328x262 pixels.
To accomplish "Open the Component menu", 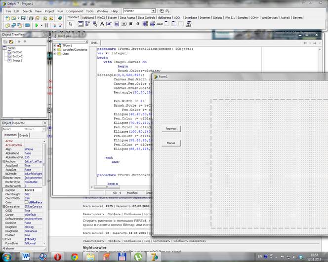I will point(75,11).
